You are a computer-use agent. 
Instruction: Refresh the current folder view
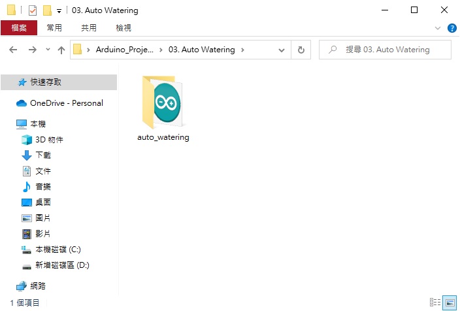pyautogui.click(x=301, y=50)
